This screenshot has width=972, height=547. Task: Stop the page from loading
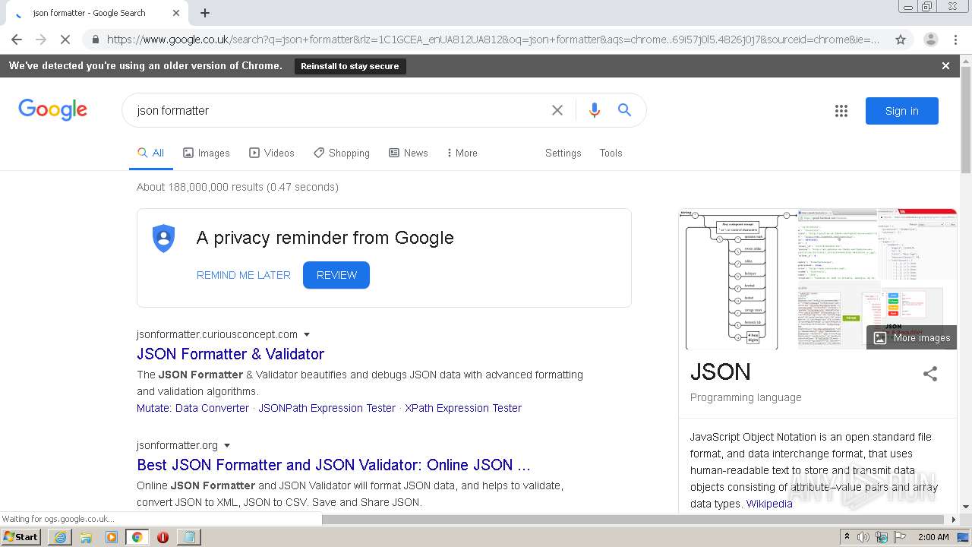(65, 40)
